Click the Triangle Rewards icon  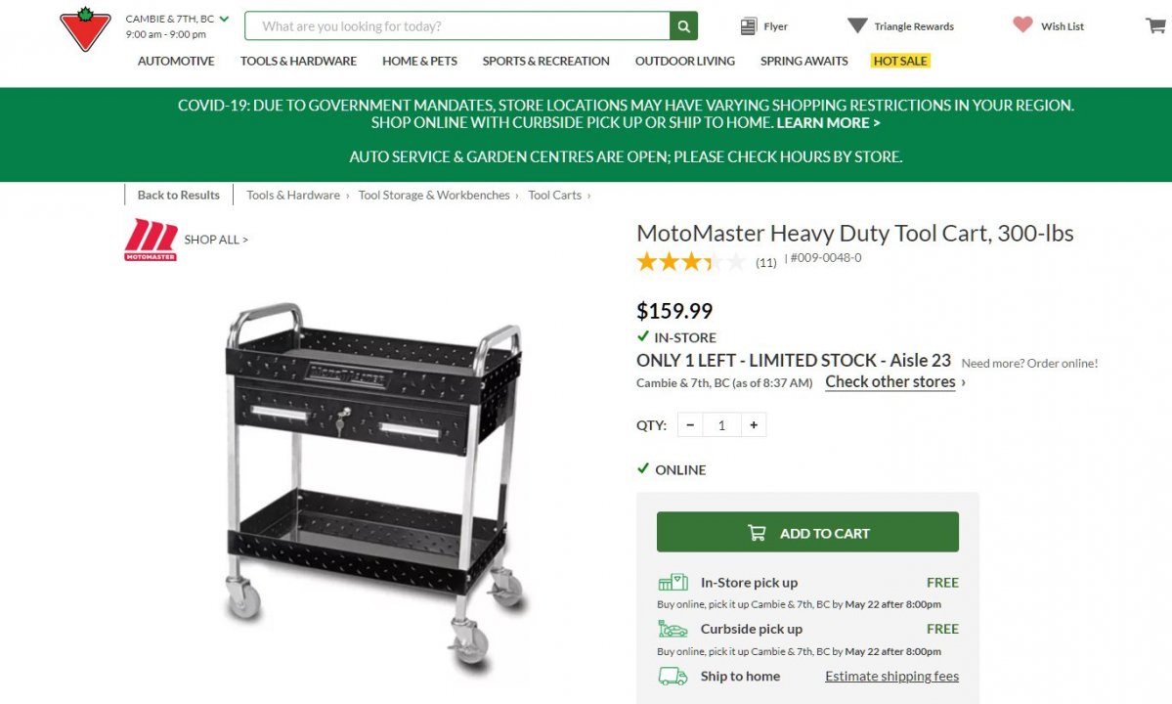tap(857, 25)
